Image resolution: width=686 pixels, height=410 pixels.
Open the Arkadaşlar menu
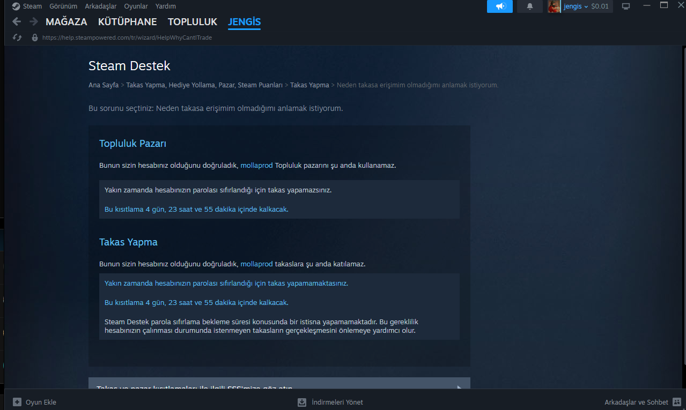tap(101, 6)
